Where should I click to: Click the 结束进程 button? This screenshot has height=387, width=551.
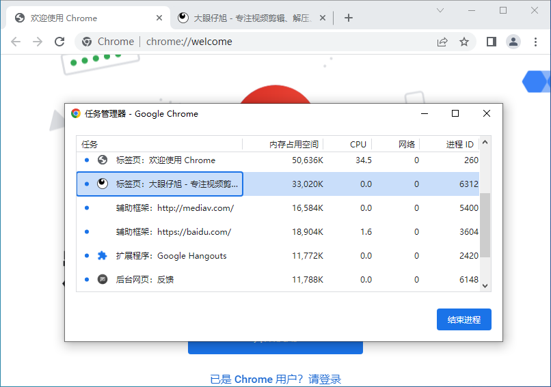pyautogui.click(x=464, y=319)
